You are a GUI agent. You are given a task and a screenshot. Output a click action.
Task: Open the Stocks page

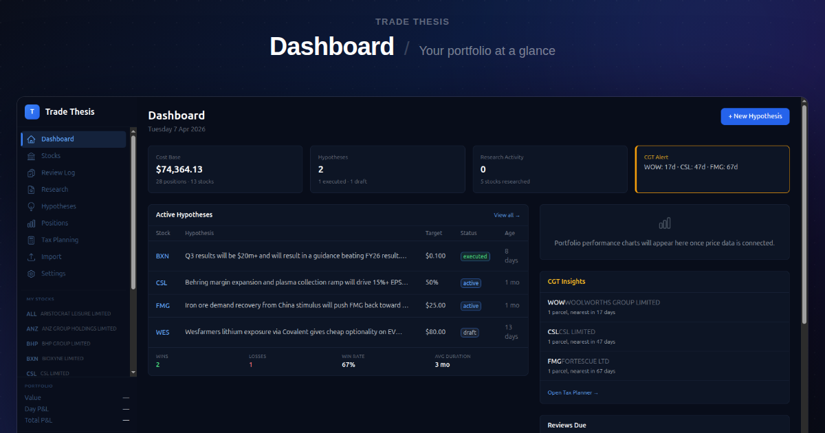click(74, 156)
